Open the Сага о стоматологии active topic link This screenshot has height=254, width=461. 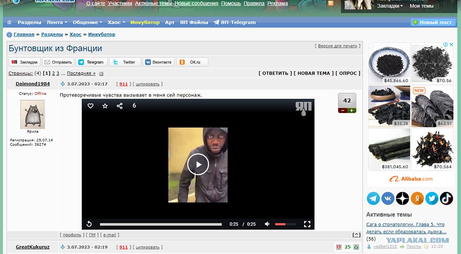406,228
